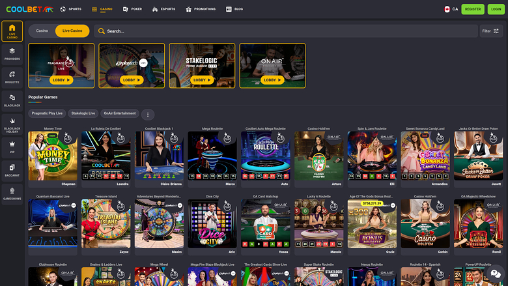The image size is (508, 286).
Task: Open Providers in the left sidebar
Action: pos(12,54)
